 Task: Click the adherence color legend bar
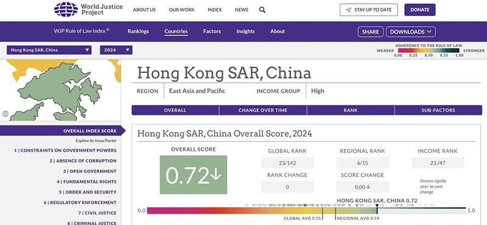(x=429, y=50)
